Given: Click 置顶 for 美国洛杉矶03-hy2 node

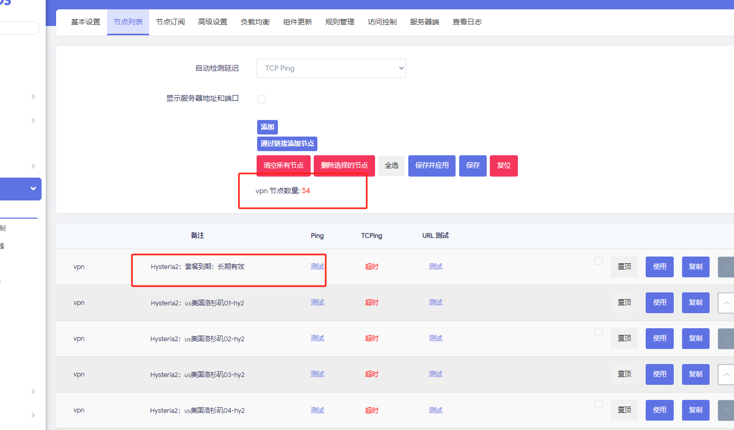Looking at the screenshot, I should tap(624, 374).
